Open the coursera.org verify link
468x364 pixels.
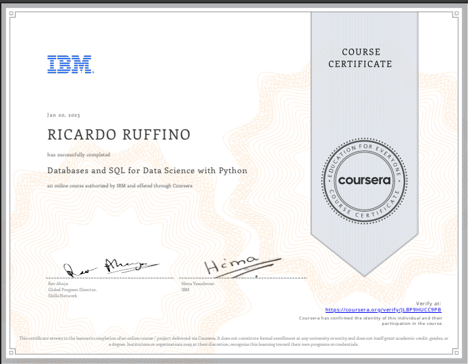383,310
